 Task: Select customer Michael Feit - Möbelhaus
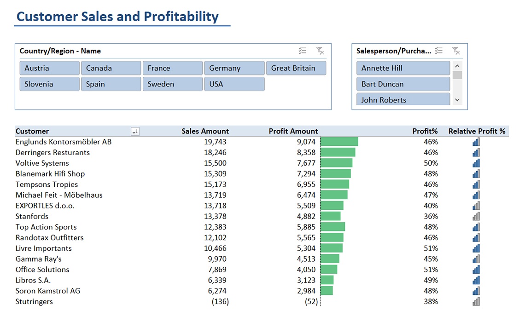(59, 195)
